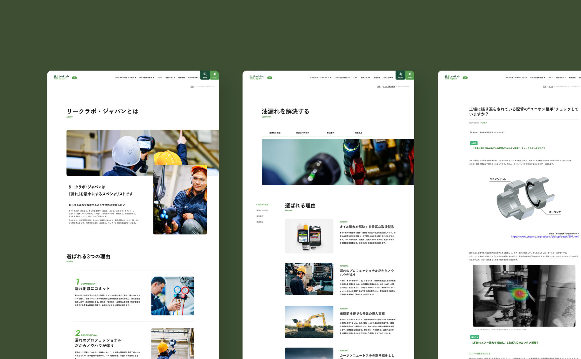The height and width of the screenshot is (359, 581).
Task: Expand リークラボ・ジャパンとは menu in middle page
Action: click(x=321, y=78)
